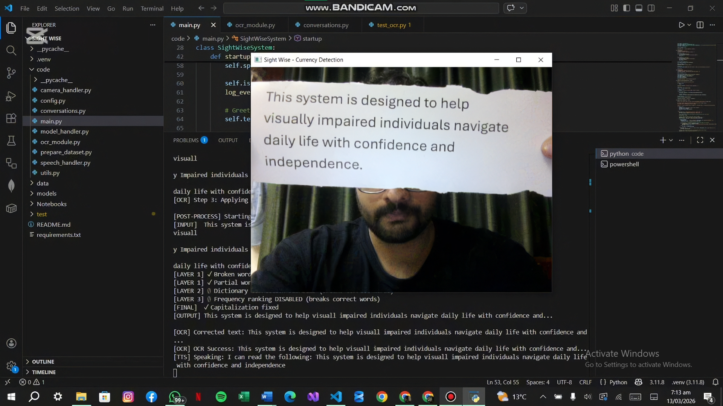Open Run and Debug view
This screenshot has width=723, height=406.
coord(11,96)
